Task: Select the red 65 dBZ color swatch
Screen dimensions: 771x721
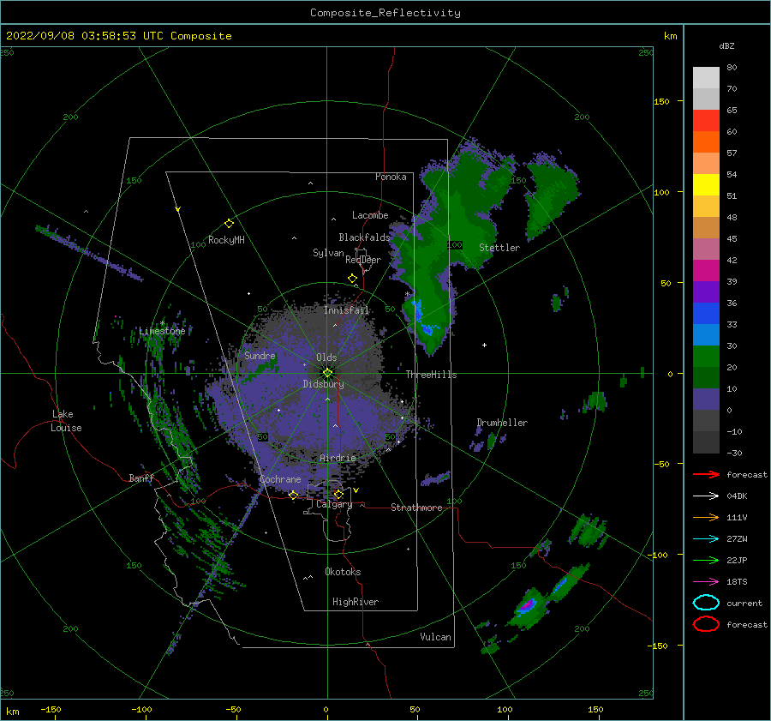Action: (x=706, y=121)
